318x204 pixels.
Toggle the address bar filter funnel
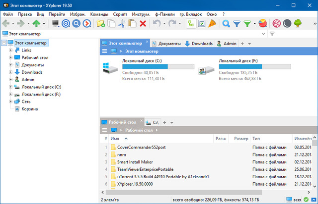coord(272,34)
